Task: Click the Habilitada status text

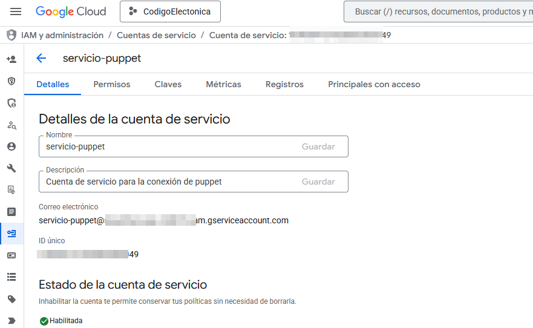Action: click(66, 321)
